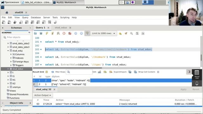Image resolution: width=203 pixels, height=114 pixels.
Task: Toggle invisible characters display
Action: [x=137, y=33]
